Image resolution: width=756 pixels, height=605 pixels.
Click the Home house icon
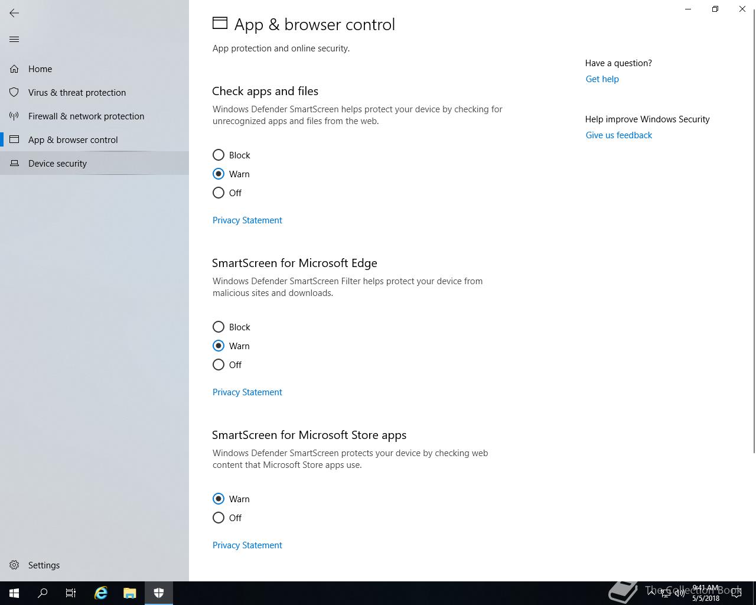[14, 69]
